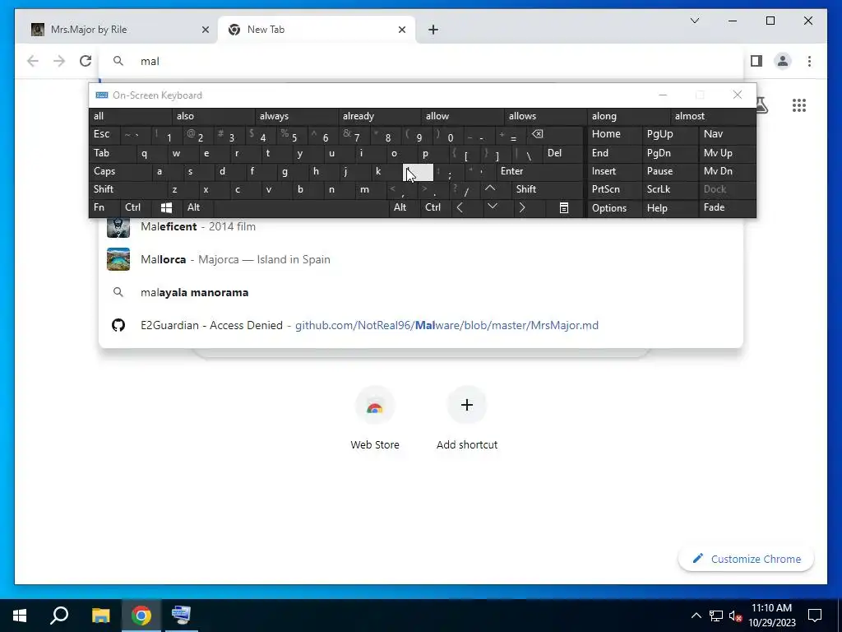Open Chrome's three-dot menu
The width and height of the screenshot is (842, 632).
coord(809,61)
